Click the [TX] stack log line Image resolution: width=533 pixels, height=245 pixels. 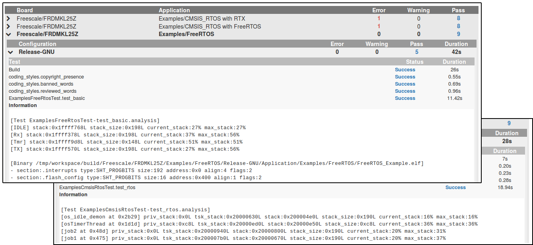[125, 149]
